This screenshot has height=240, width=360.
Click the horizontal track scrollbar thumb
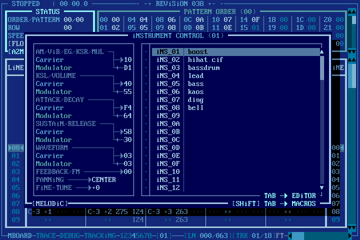coord(298,236)
